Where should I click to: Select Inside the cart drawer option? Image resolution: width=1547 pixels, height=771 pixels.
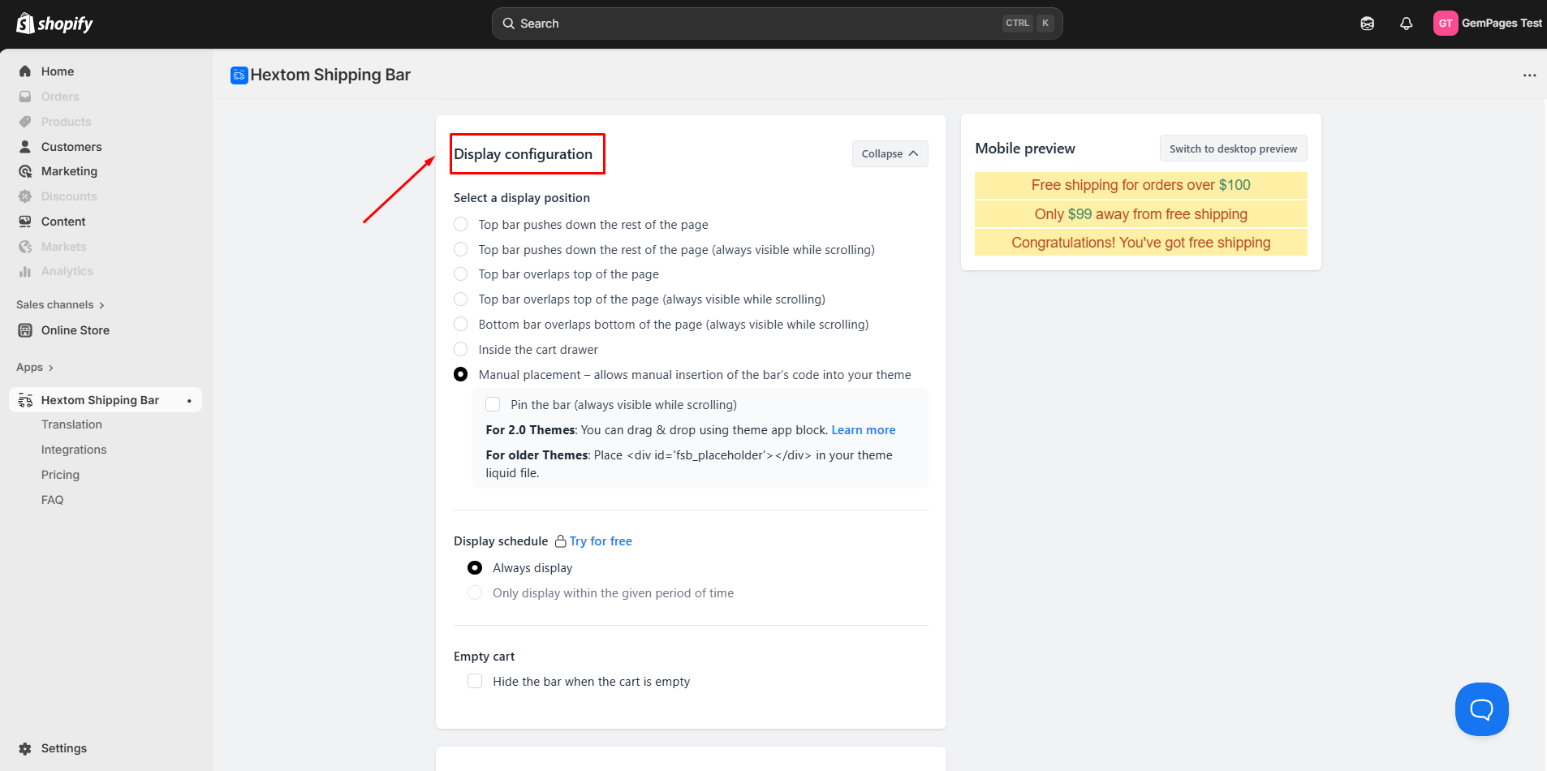(461, 350)
